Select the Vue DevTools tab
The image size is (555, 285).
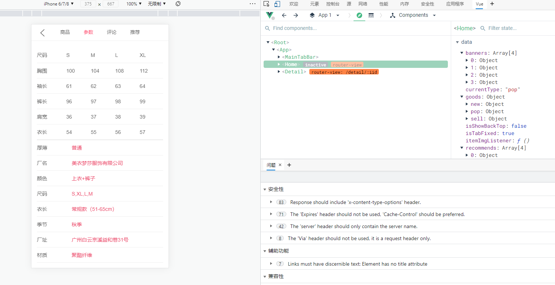(479, 4)
